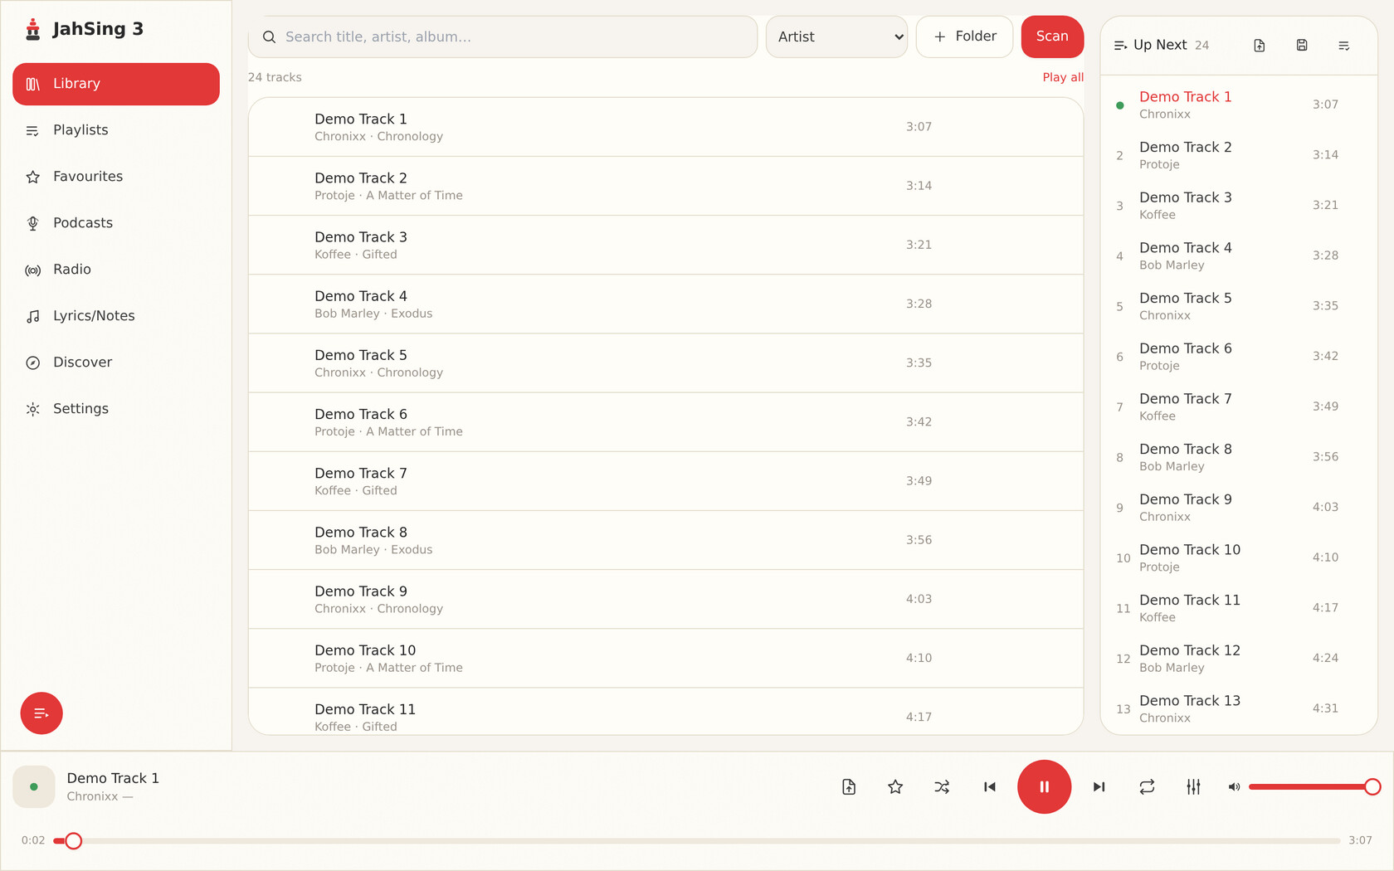The image size is (1394, 871).
Task: Toggle repeat mode
Action: point(1147,786)
